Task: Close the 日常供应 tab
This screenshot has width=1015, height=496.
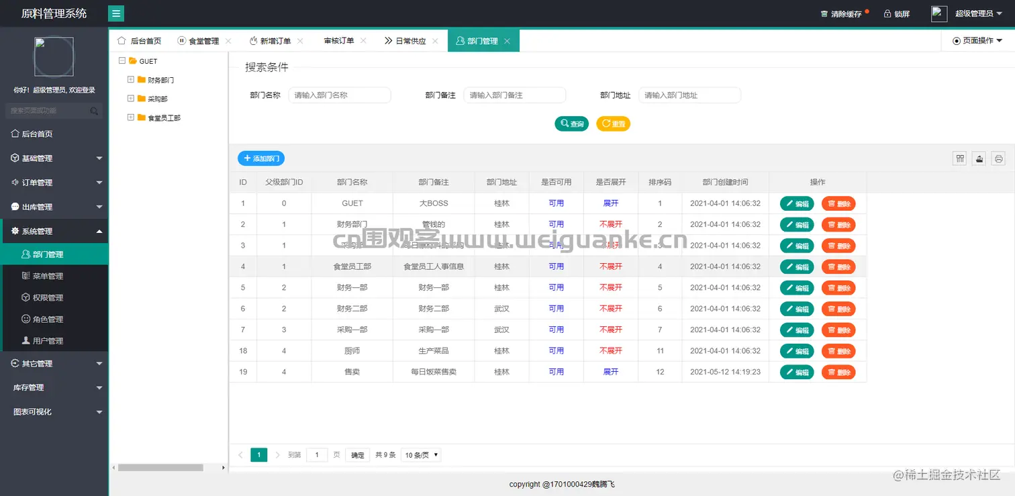Action: point(435,41)
